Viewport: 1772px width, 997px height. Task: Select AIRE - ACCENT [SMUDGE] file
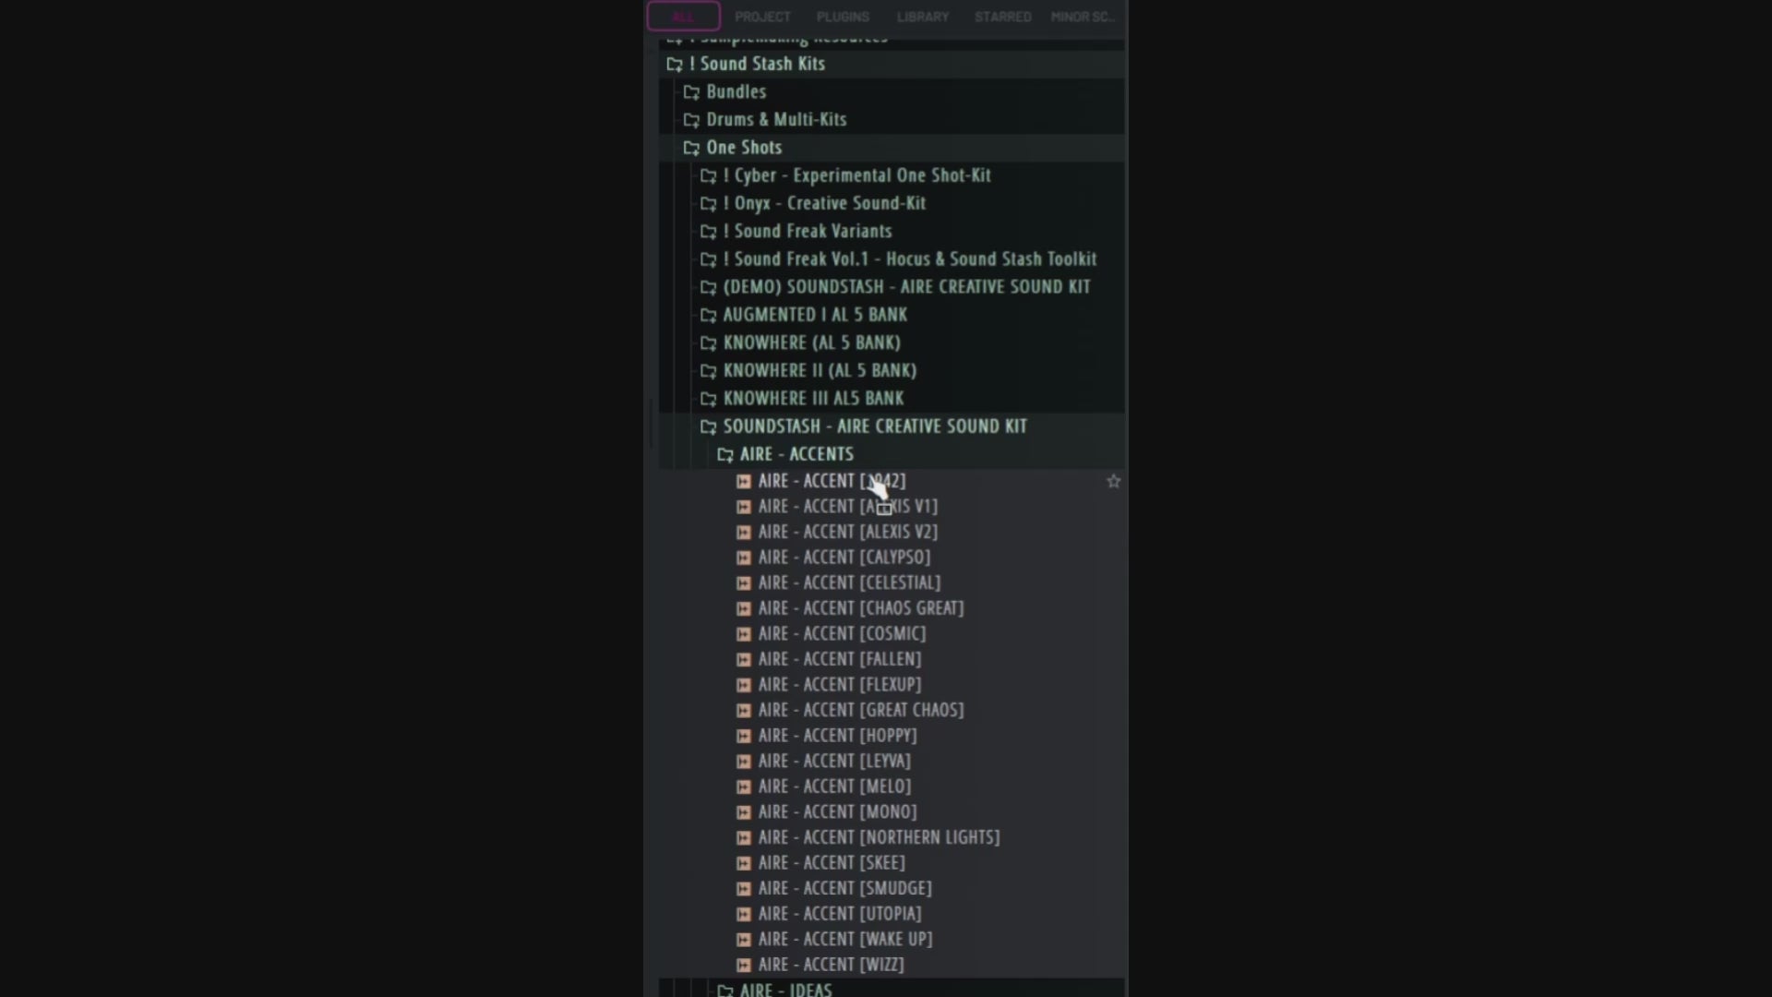coord(844,888)
